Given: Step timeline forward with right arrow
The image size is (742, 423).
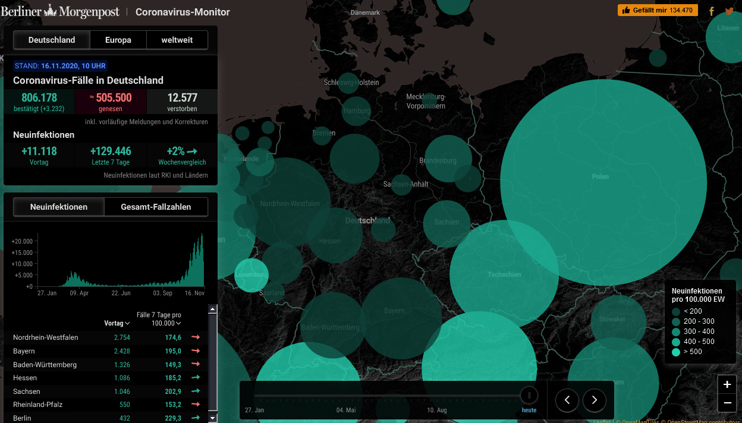Looking at the screenshot, I should coord(595,400).
